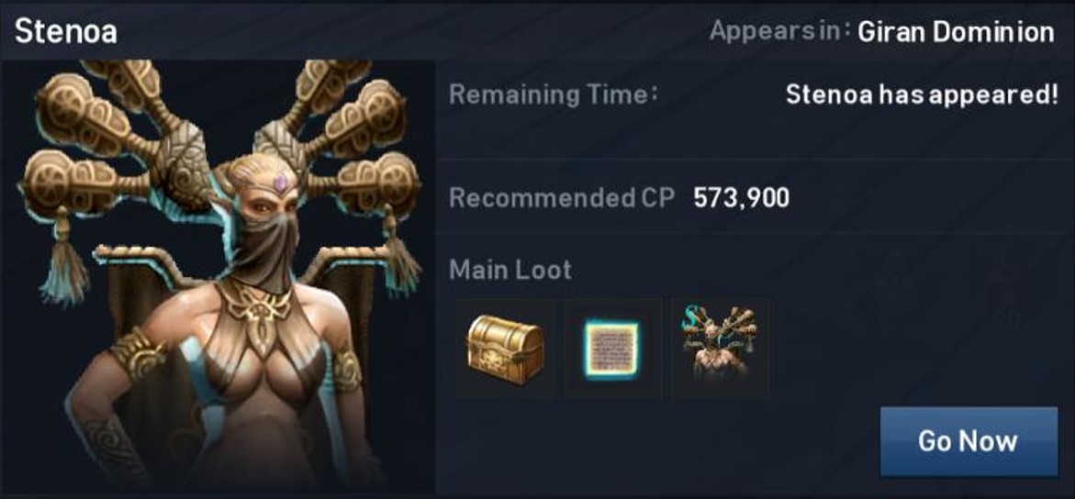Screen dimensions: 1075x499
Task: Open the Giran Dominion location link
Action: (956, 31)
